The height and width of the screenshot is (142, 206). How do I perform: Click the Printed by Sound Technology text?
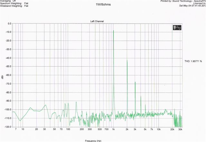coord(183,1)
